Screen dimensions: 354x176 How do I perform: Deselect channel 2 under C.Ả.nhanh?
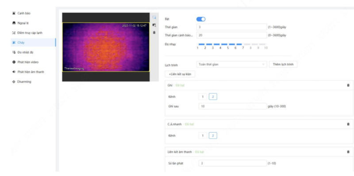point(213,136)
